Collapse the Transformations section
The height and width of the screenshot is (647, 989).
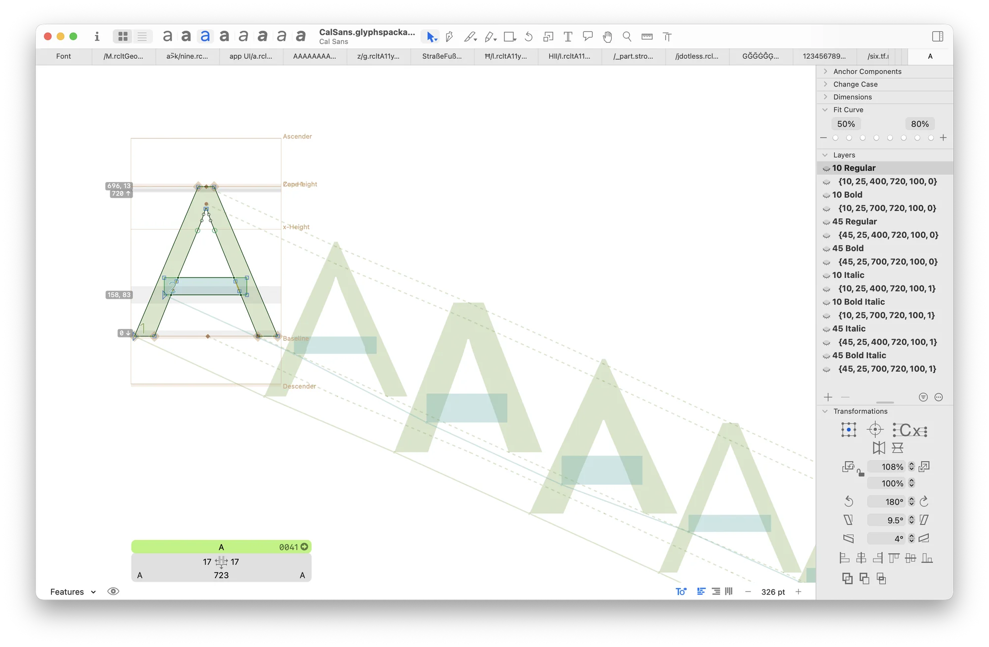point(825,411)
